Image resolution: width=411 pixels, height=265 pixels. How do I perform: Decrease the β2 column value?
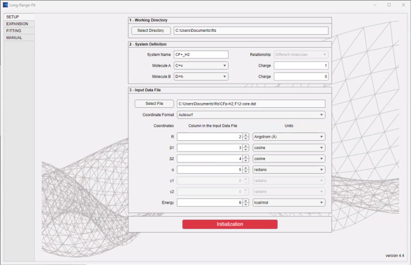(x=246, y=161)
